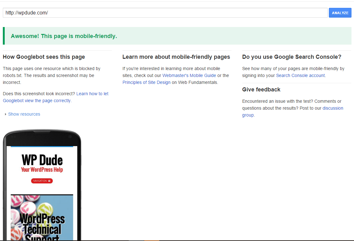Click the ANALYZE button
This screenshot has height=241, width=354.
click(x=340, y=13)
